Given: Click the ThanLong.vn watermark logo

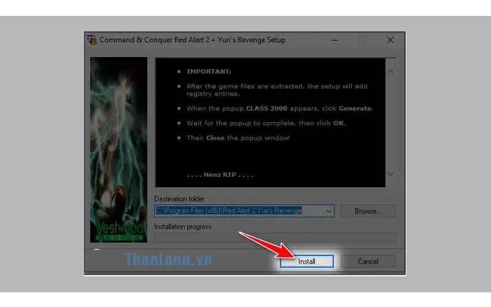Looking at the screenshot, I should click(x=169, y=260).
